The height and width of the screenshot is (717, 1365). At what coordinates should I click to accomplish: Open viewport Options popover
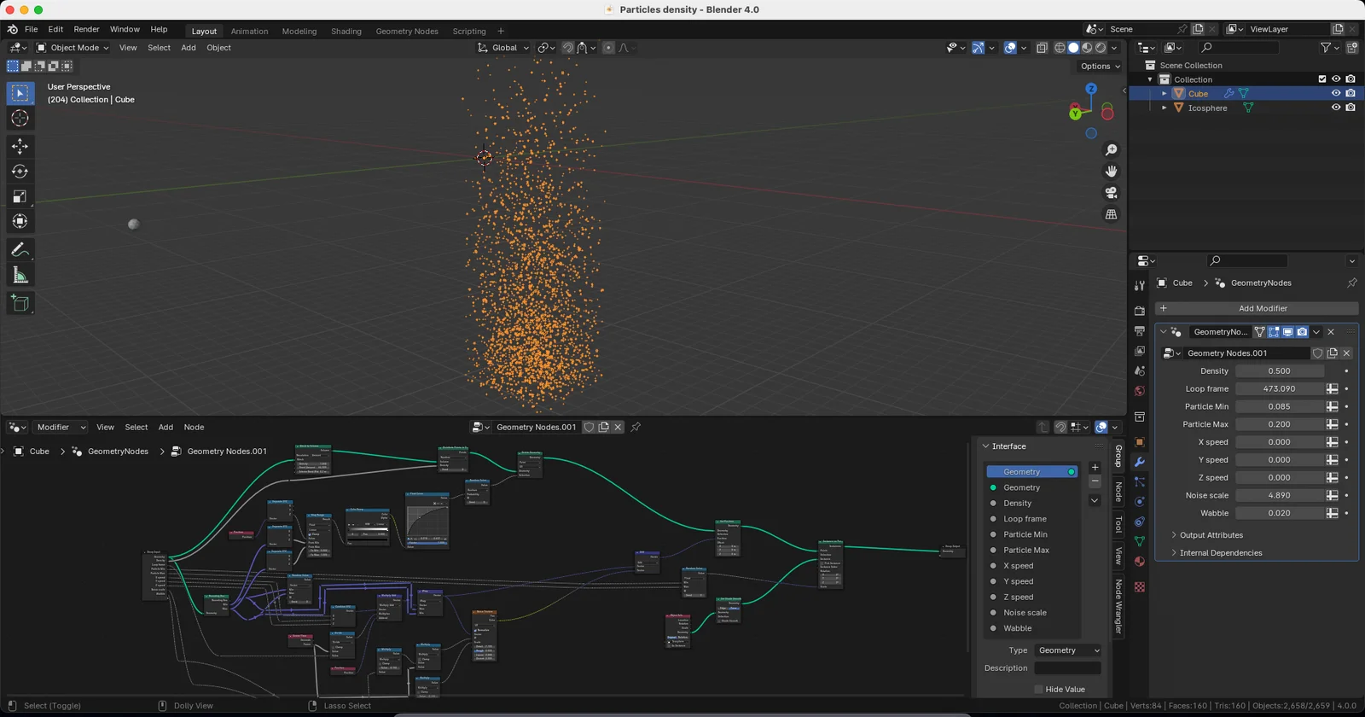tap(1100, 66)
